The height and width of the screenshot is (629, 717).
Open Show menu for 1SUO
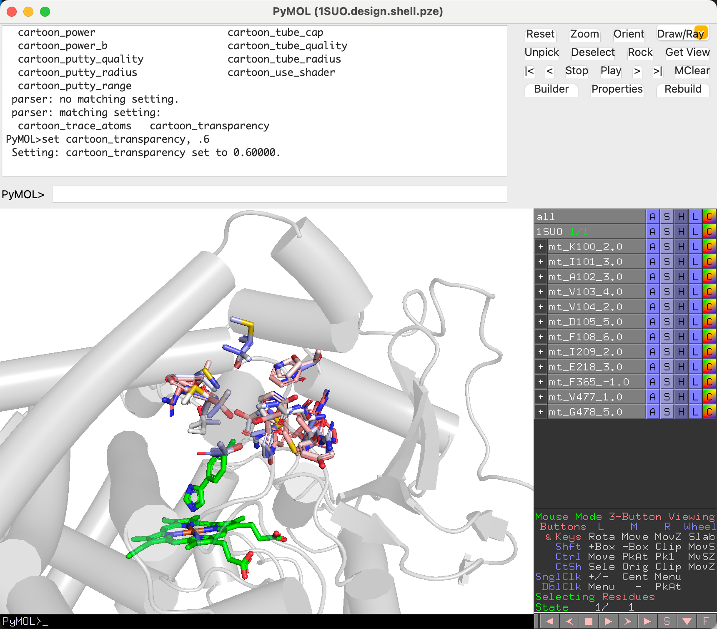(667, 231)
